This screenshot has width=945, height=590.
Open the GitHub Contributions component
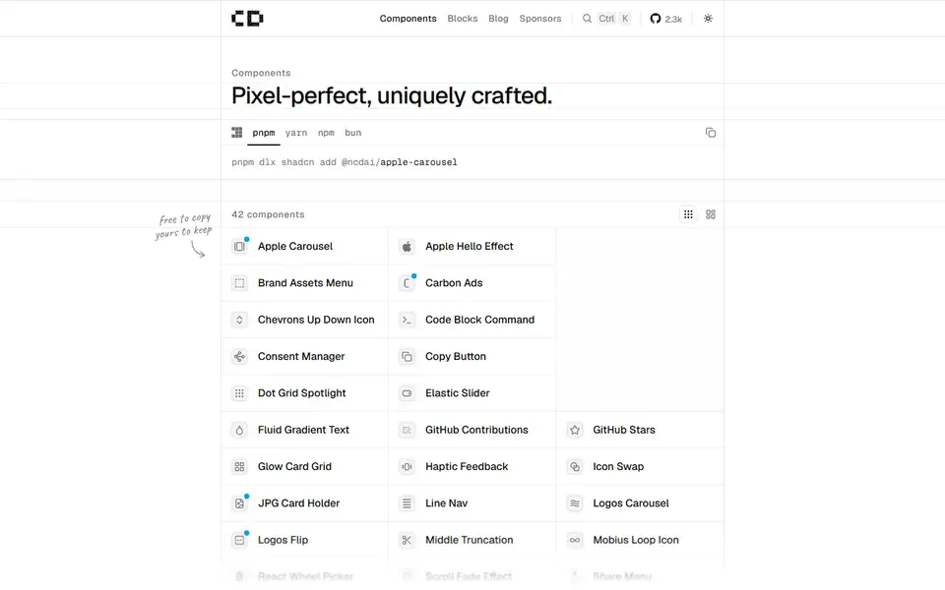pos(472,430)
